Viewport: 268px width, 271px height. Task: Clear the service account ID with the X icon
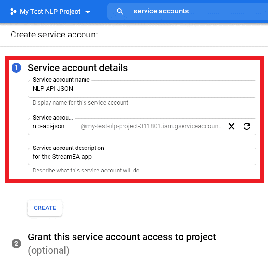pyautogui.click(x=231, y=126)
